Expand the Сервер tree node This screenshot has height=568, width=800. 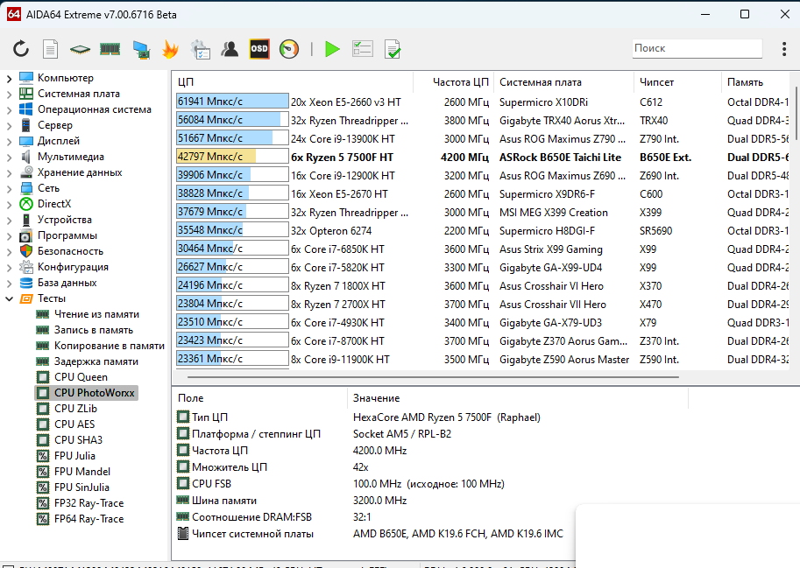[x=9, y=126]
